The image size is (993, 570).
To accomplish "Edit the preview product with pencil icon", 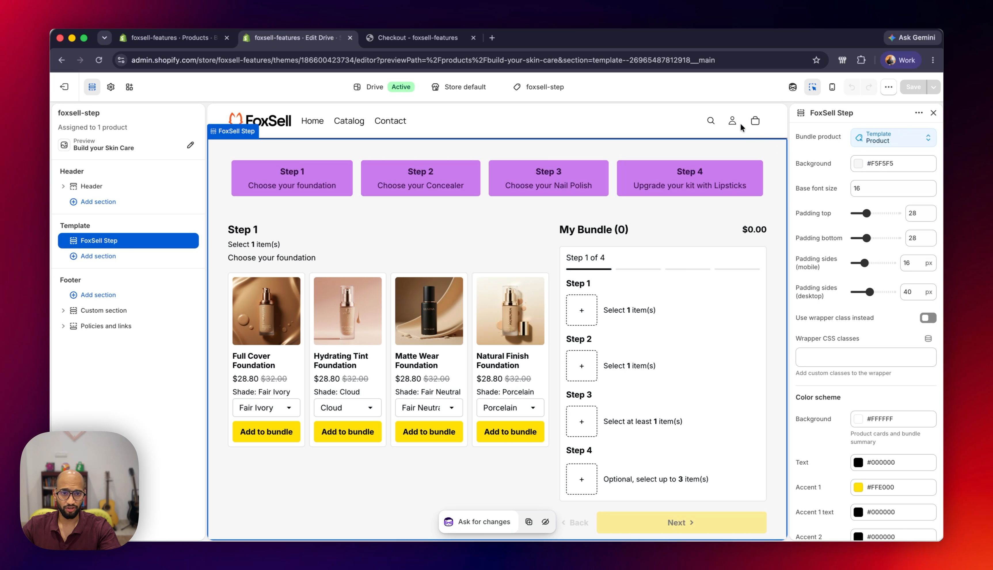I will tap(190, 145).
